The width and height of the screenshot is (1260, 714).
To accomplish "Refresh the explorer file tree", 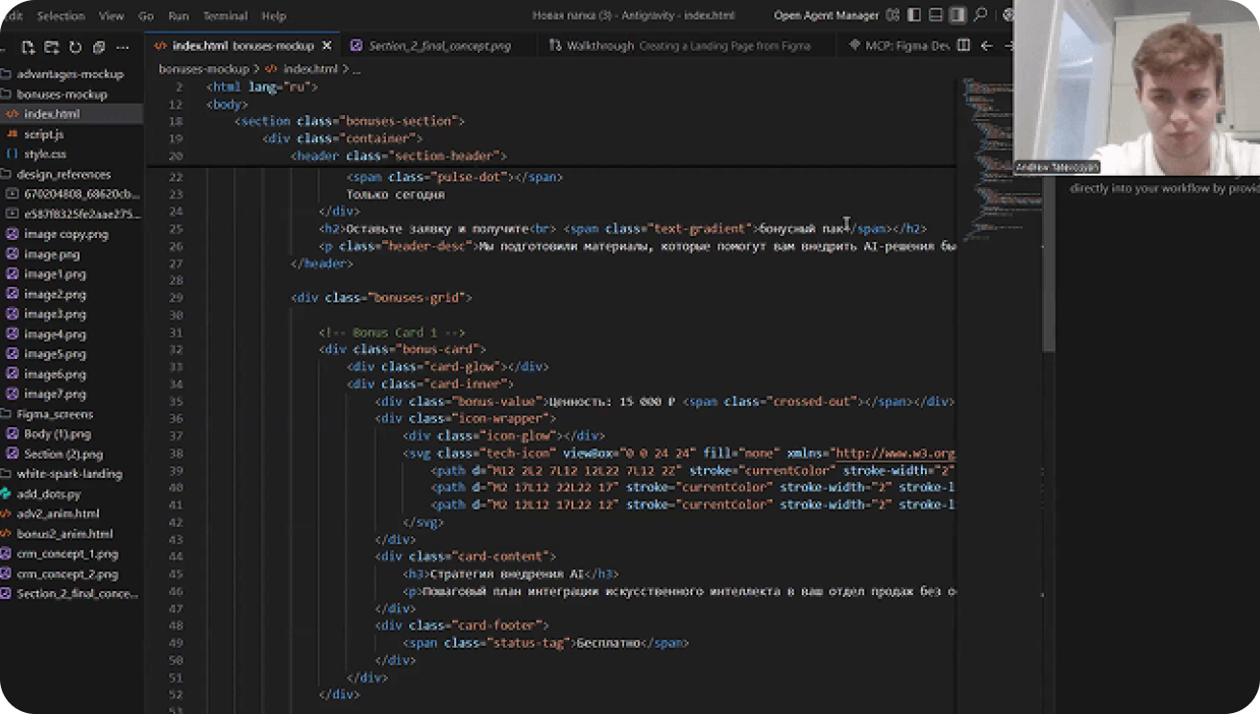I will [74, 47].
